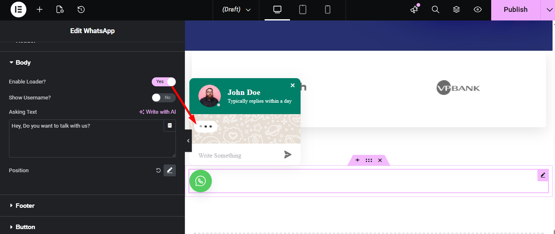
Task: Click the green WhatsApp floating button
Action: click(200, 181)
